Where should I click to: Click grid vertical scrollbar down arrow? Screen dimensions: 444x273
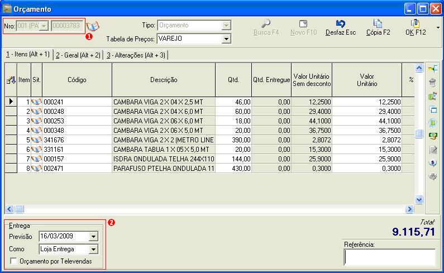coord(419,200)
